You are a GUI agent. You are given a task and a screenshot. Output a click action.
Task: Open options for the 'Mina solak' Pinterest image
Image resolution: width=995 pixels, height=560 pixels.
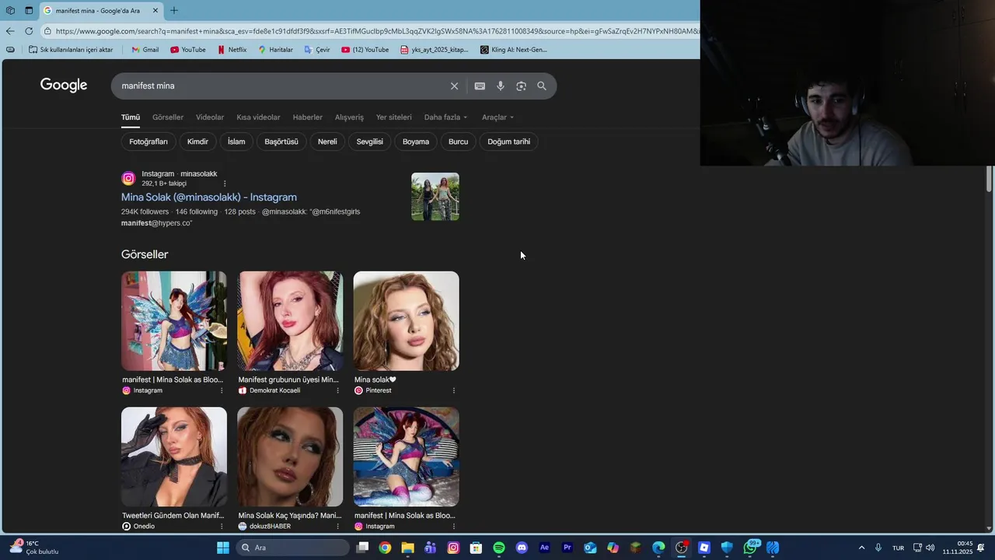454,390
